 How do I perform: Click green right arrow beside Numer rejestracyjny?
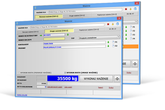pyautogui.click(x=41, y=35)
